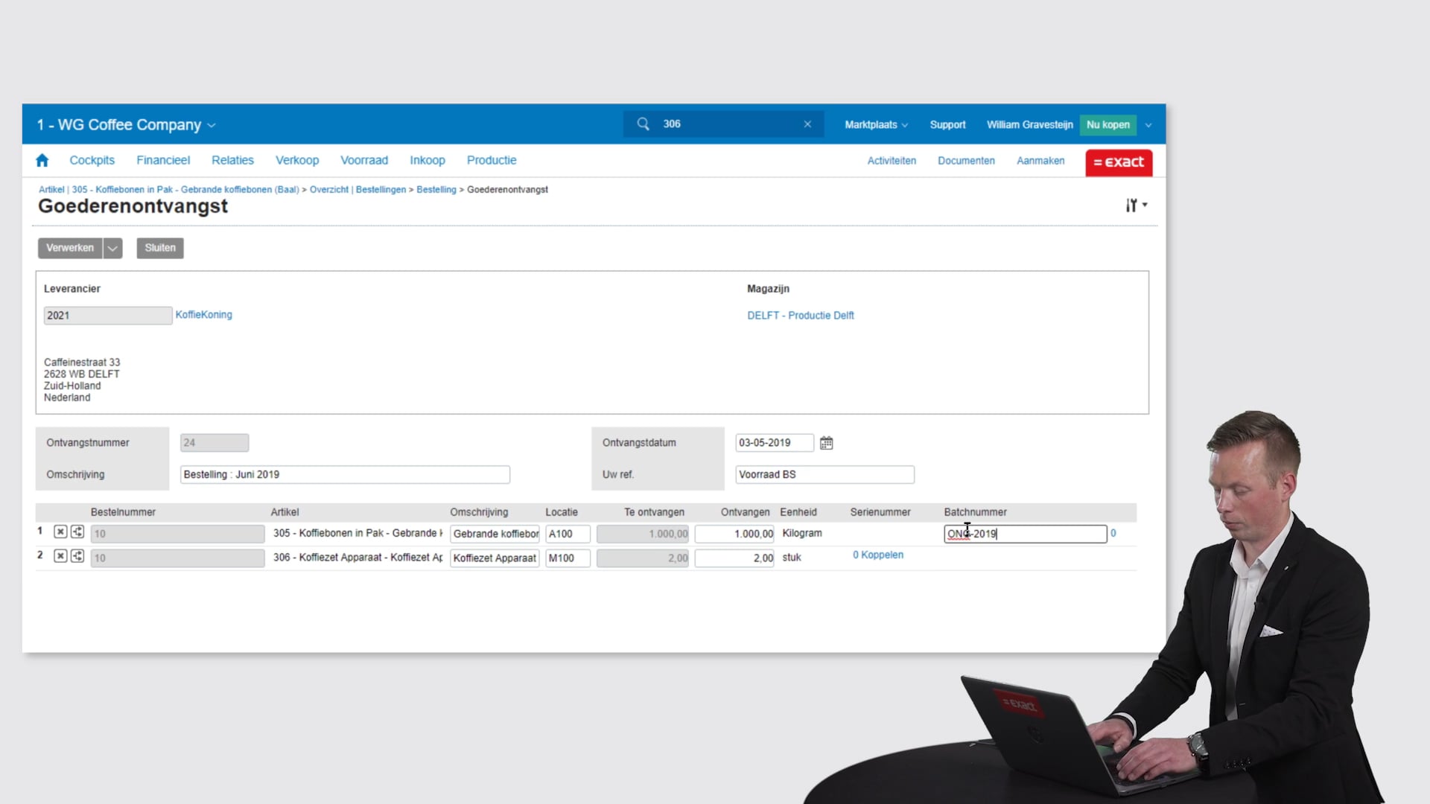Screen dimensions: 1430x804
Task: Click the search magnifier icon
Action: (x=643, y=124)
